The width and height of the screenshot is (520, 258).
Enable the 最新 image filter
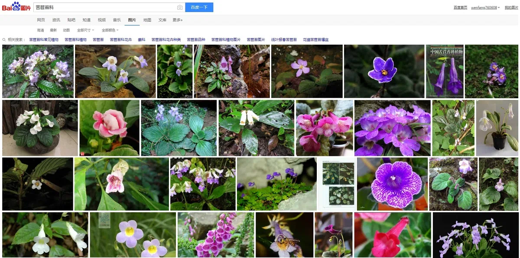click(54, 30)
